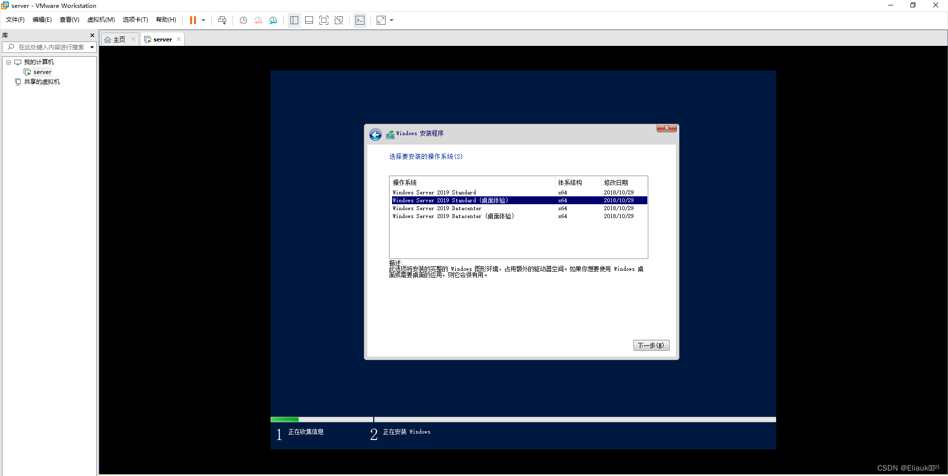The height and width of the screenshot is (476, 948).
Task: Restore down the VMware Workstation window
Action: point(913,5)
